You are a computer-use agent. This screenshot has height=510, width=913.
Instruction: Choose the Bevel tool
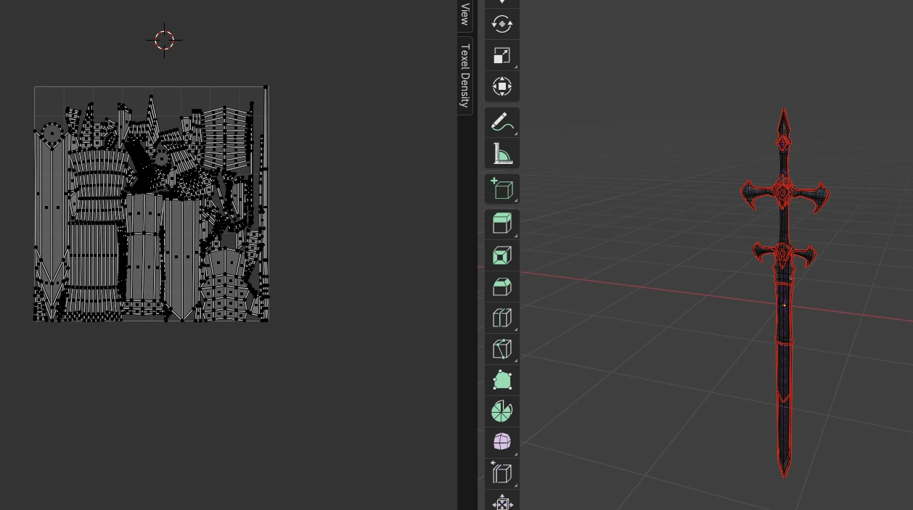pos(501,287)
